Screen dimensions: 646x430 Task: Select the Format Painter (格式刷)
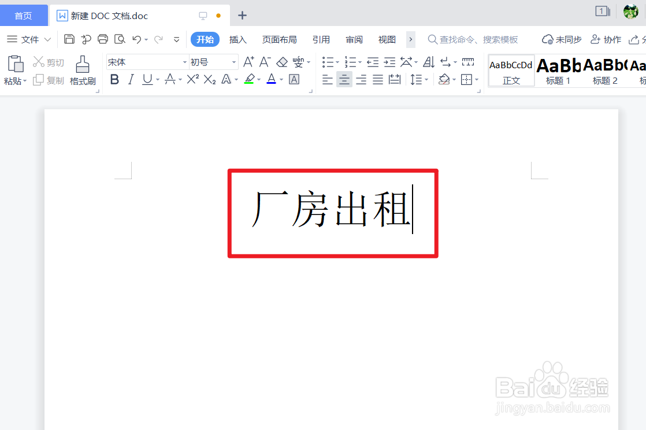(x=83, y=71)
